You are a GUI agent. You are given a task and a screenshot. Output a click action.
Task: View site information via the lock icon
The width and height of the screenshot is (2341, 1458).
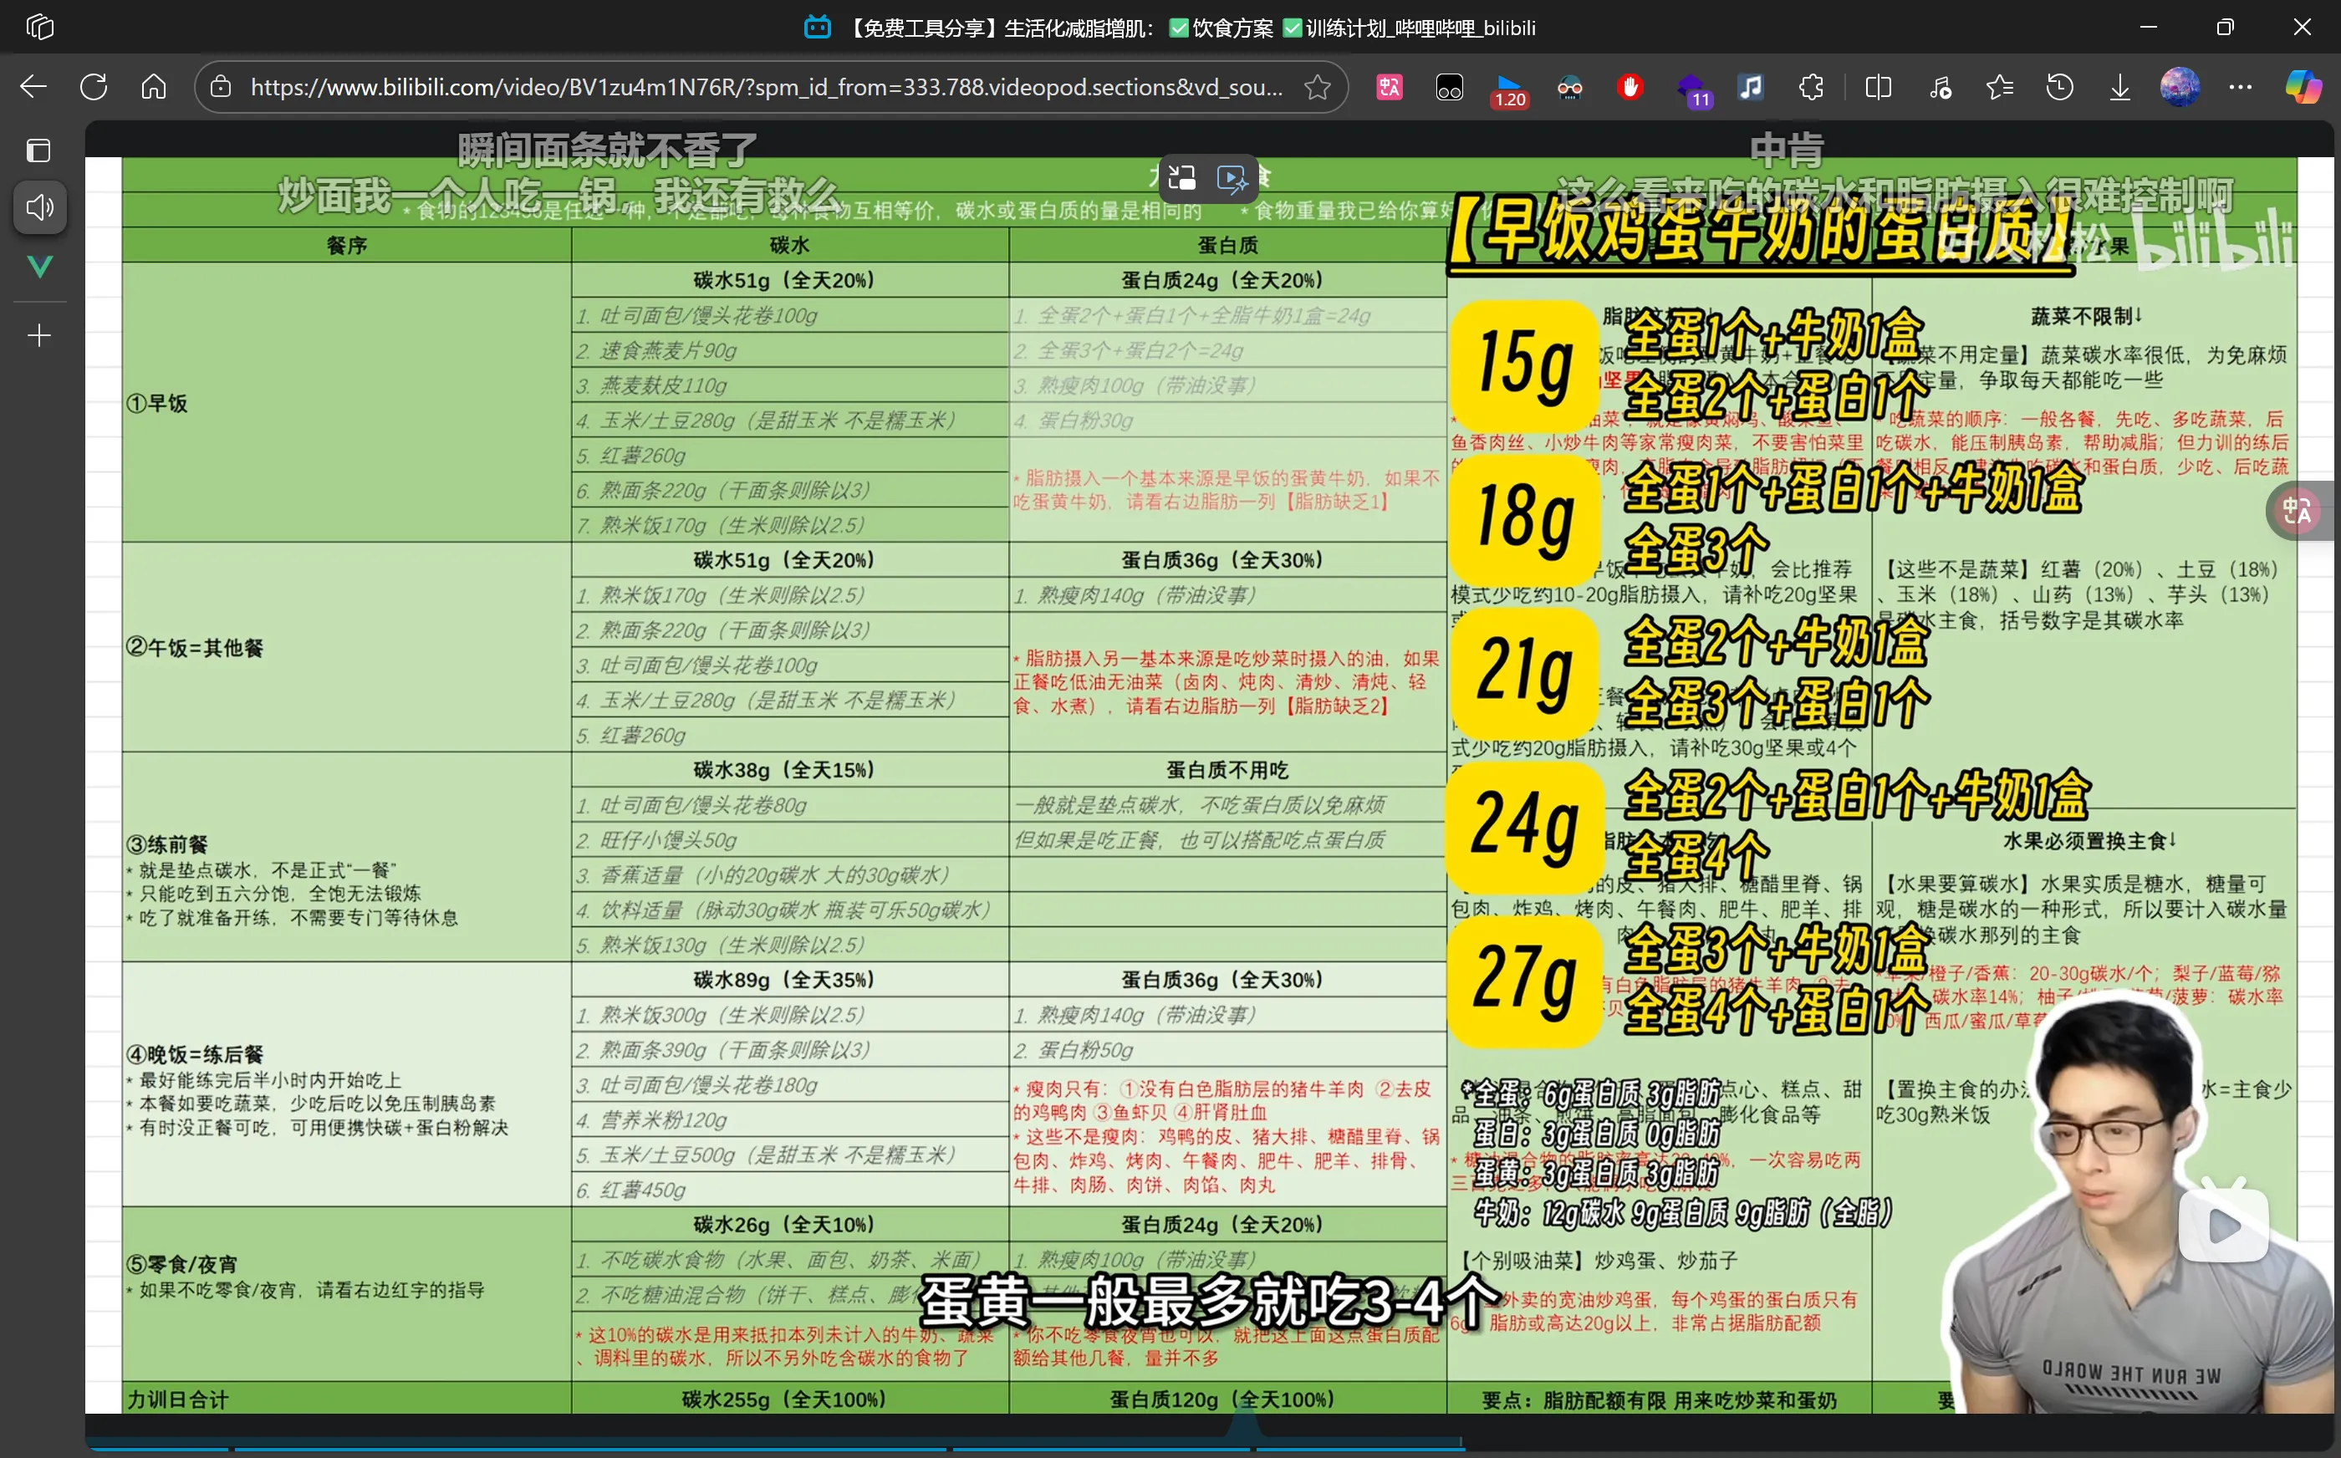pos(221,88)
